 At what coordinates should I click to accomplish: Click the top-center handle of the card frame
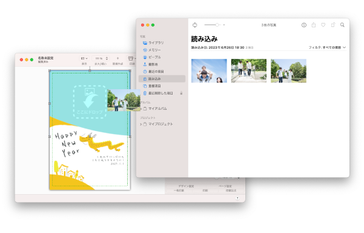pyautogui.click(x=90, y=70)
